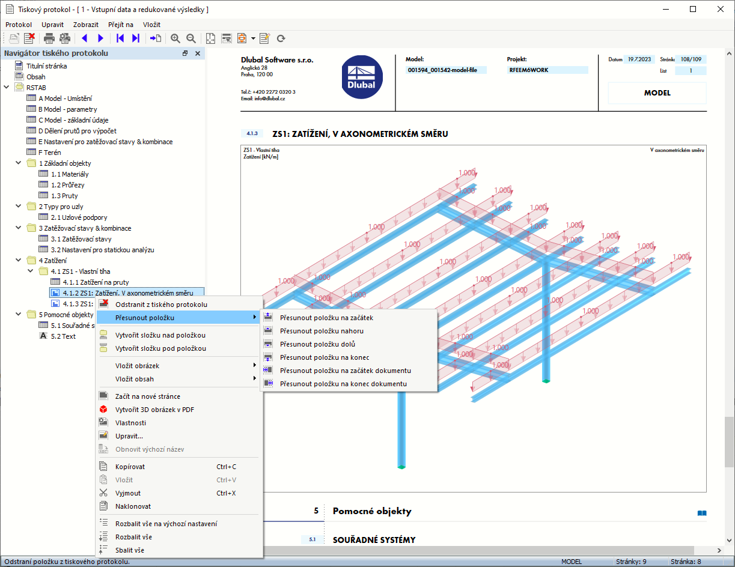Screen dimensions: 735x567
Task: Choose Vlastnosti in context menu
Action: (x=179, y=423)
